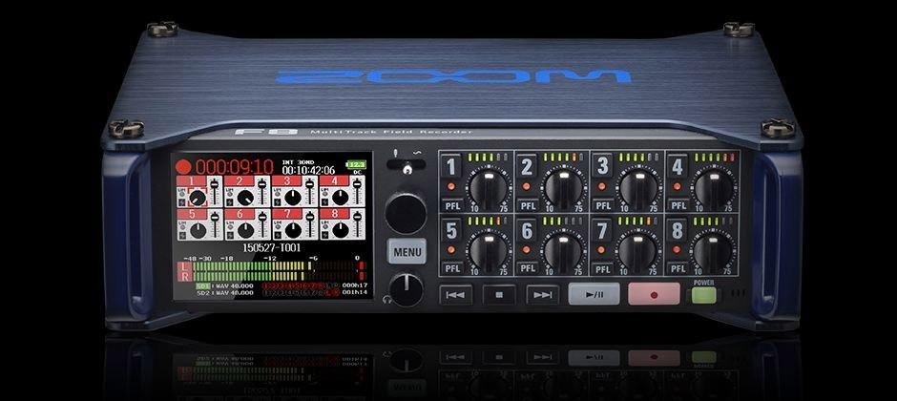Tap the red record indicator circle on LCD

coord(183,166)
